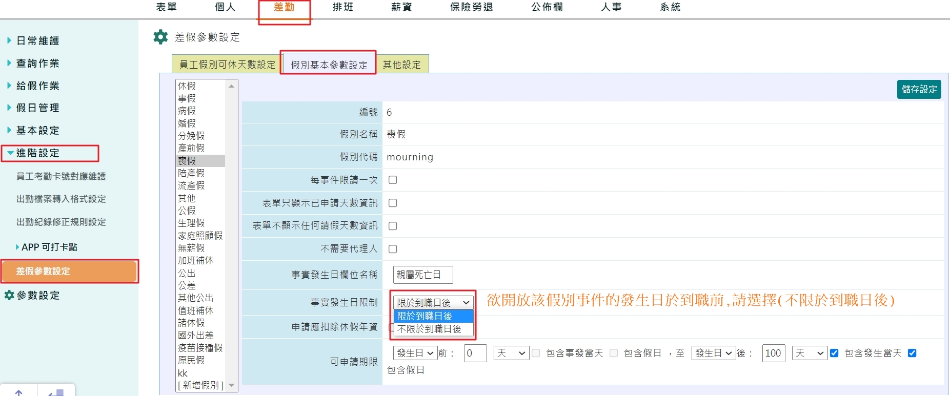Open 參數設定 sidebar item
This screenshot has height=396, width=950.
(x=38, y=295)
